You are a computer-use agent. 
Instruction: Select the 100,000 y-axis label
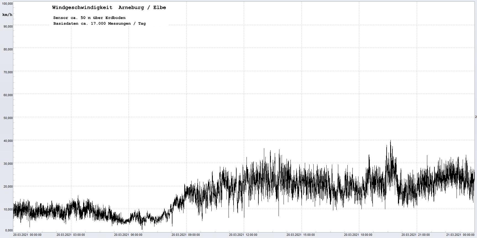pos(7,4)
